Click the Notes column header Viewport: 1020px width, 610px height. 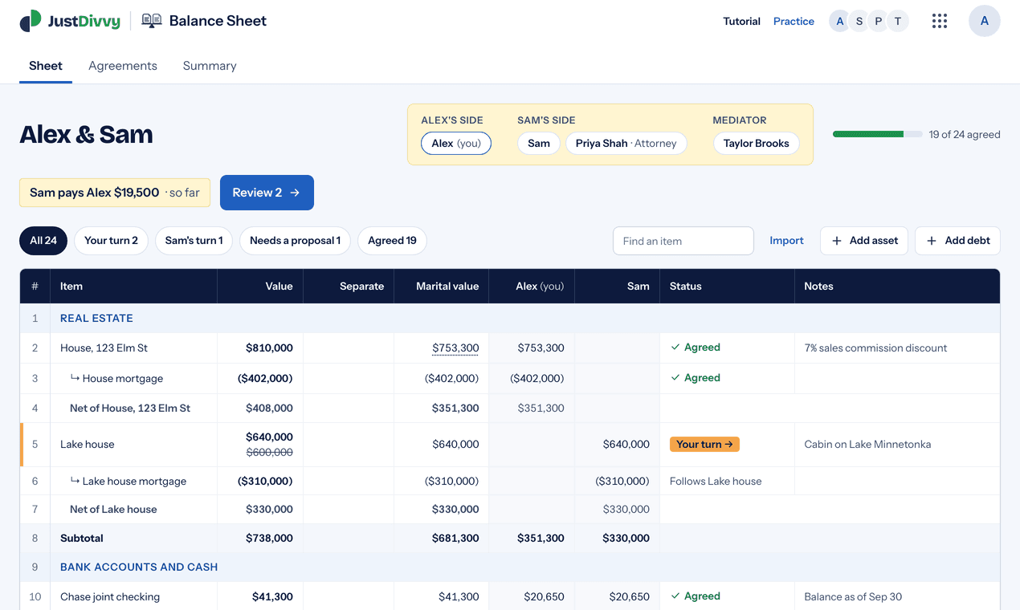click(897, 286)
